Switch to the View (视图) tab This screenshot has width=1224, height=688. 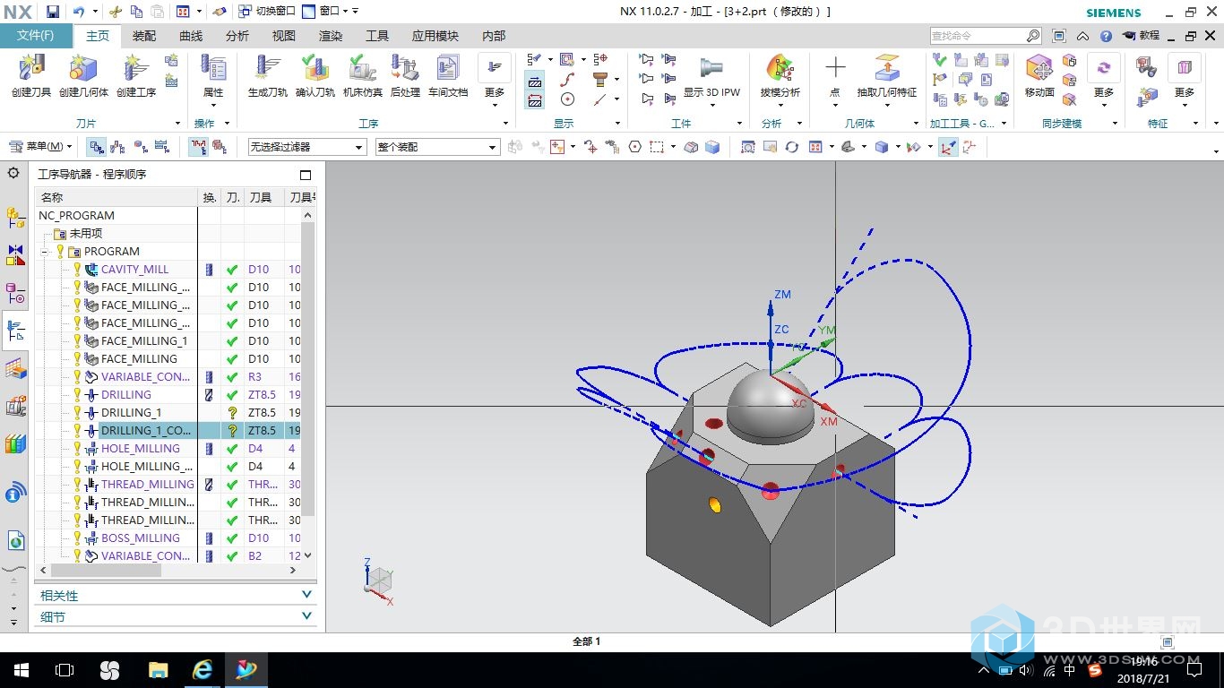pos(284,36)
